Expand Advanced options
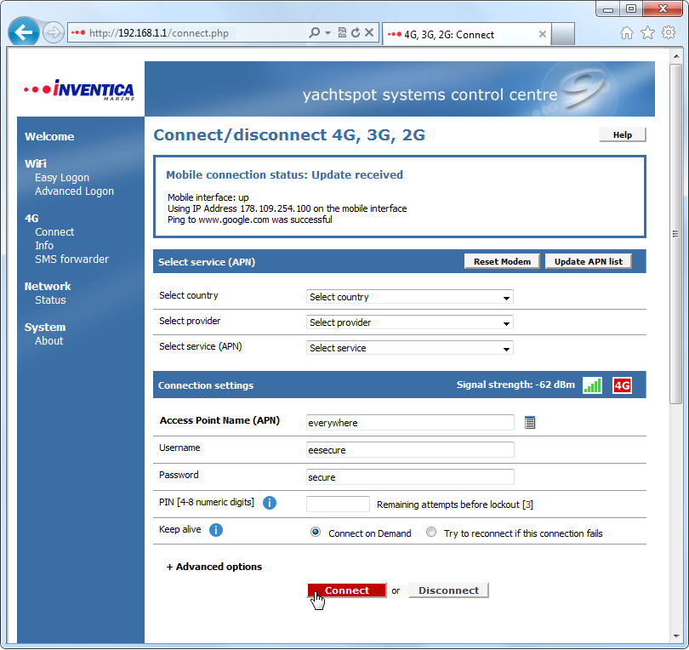This screenshot has width=689, height=650. point(214,567)
